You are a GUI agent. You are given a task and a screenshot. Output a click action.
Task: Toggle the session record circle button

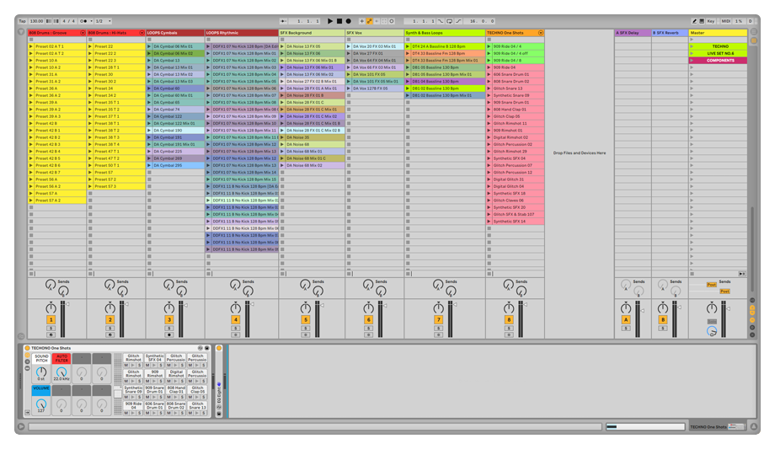coord(392,21)
